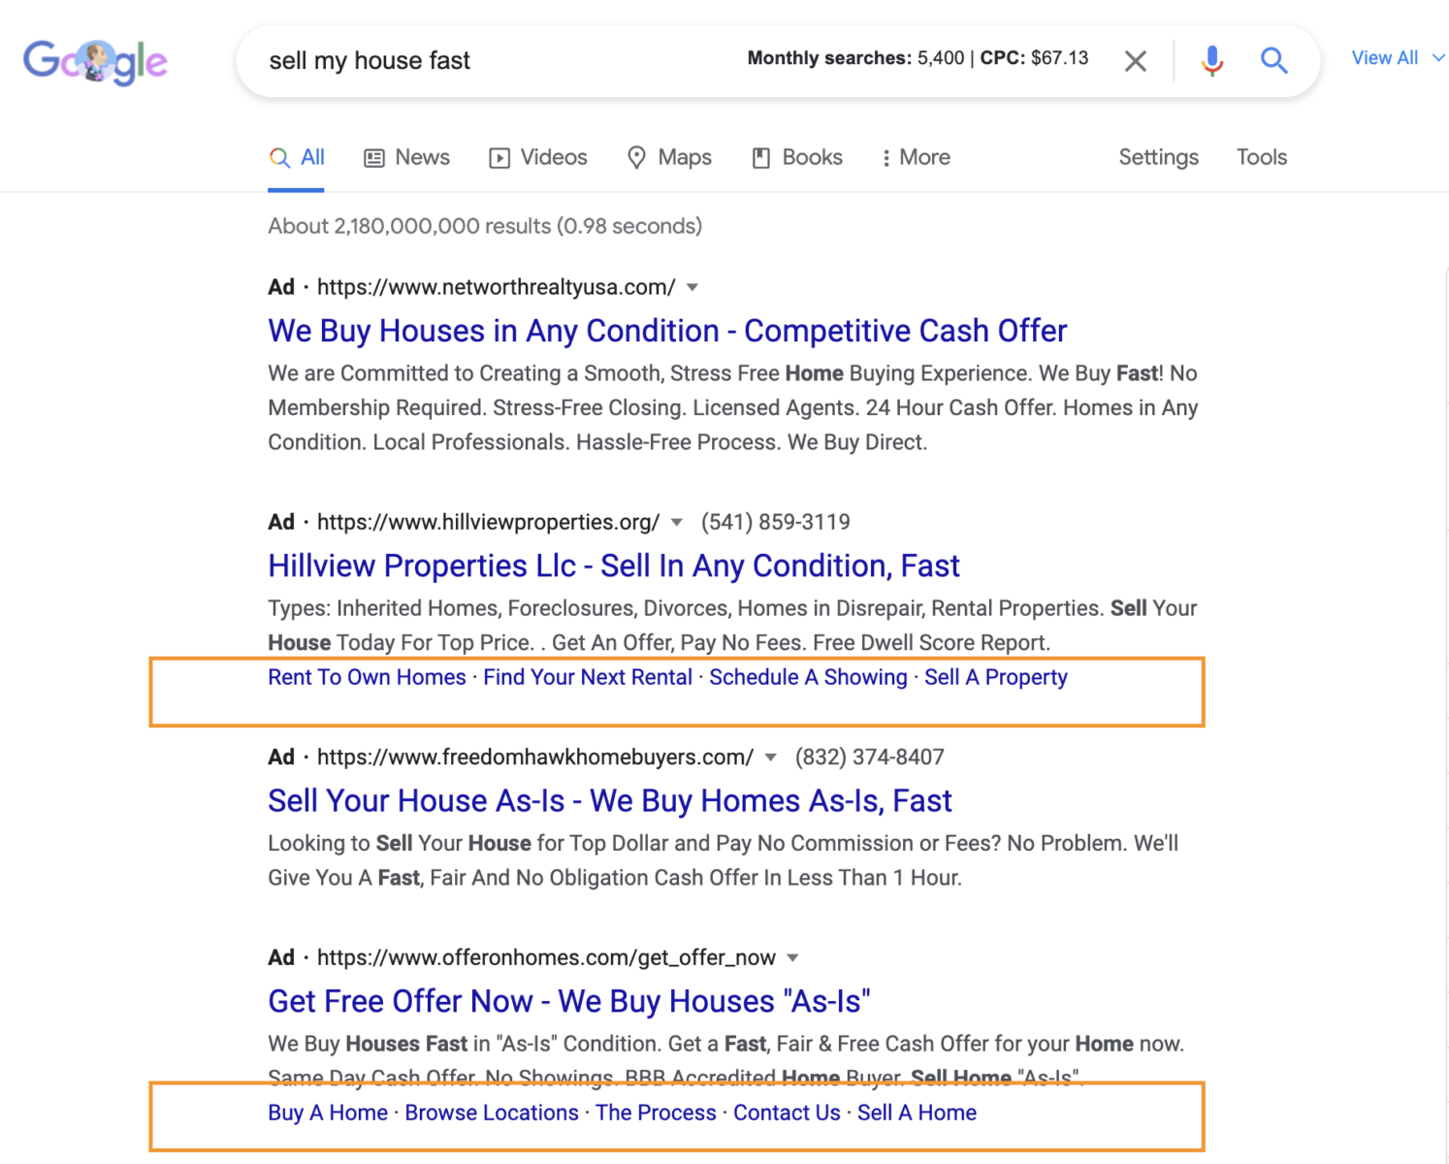Open dropdown arrow next to freedomhawkhomebuyers URL
Viewport: 1449px width, 1164px height.
coord(771,758)
